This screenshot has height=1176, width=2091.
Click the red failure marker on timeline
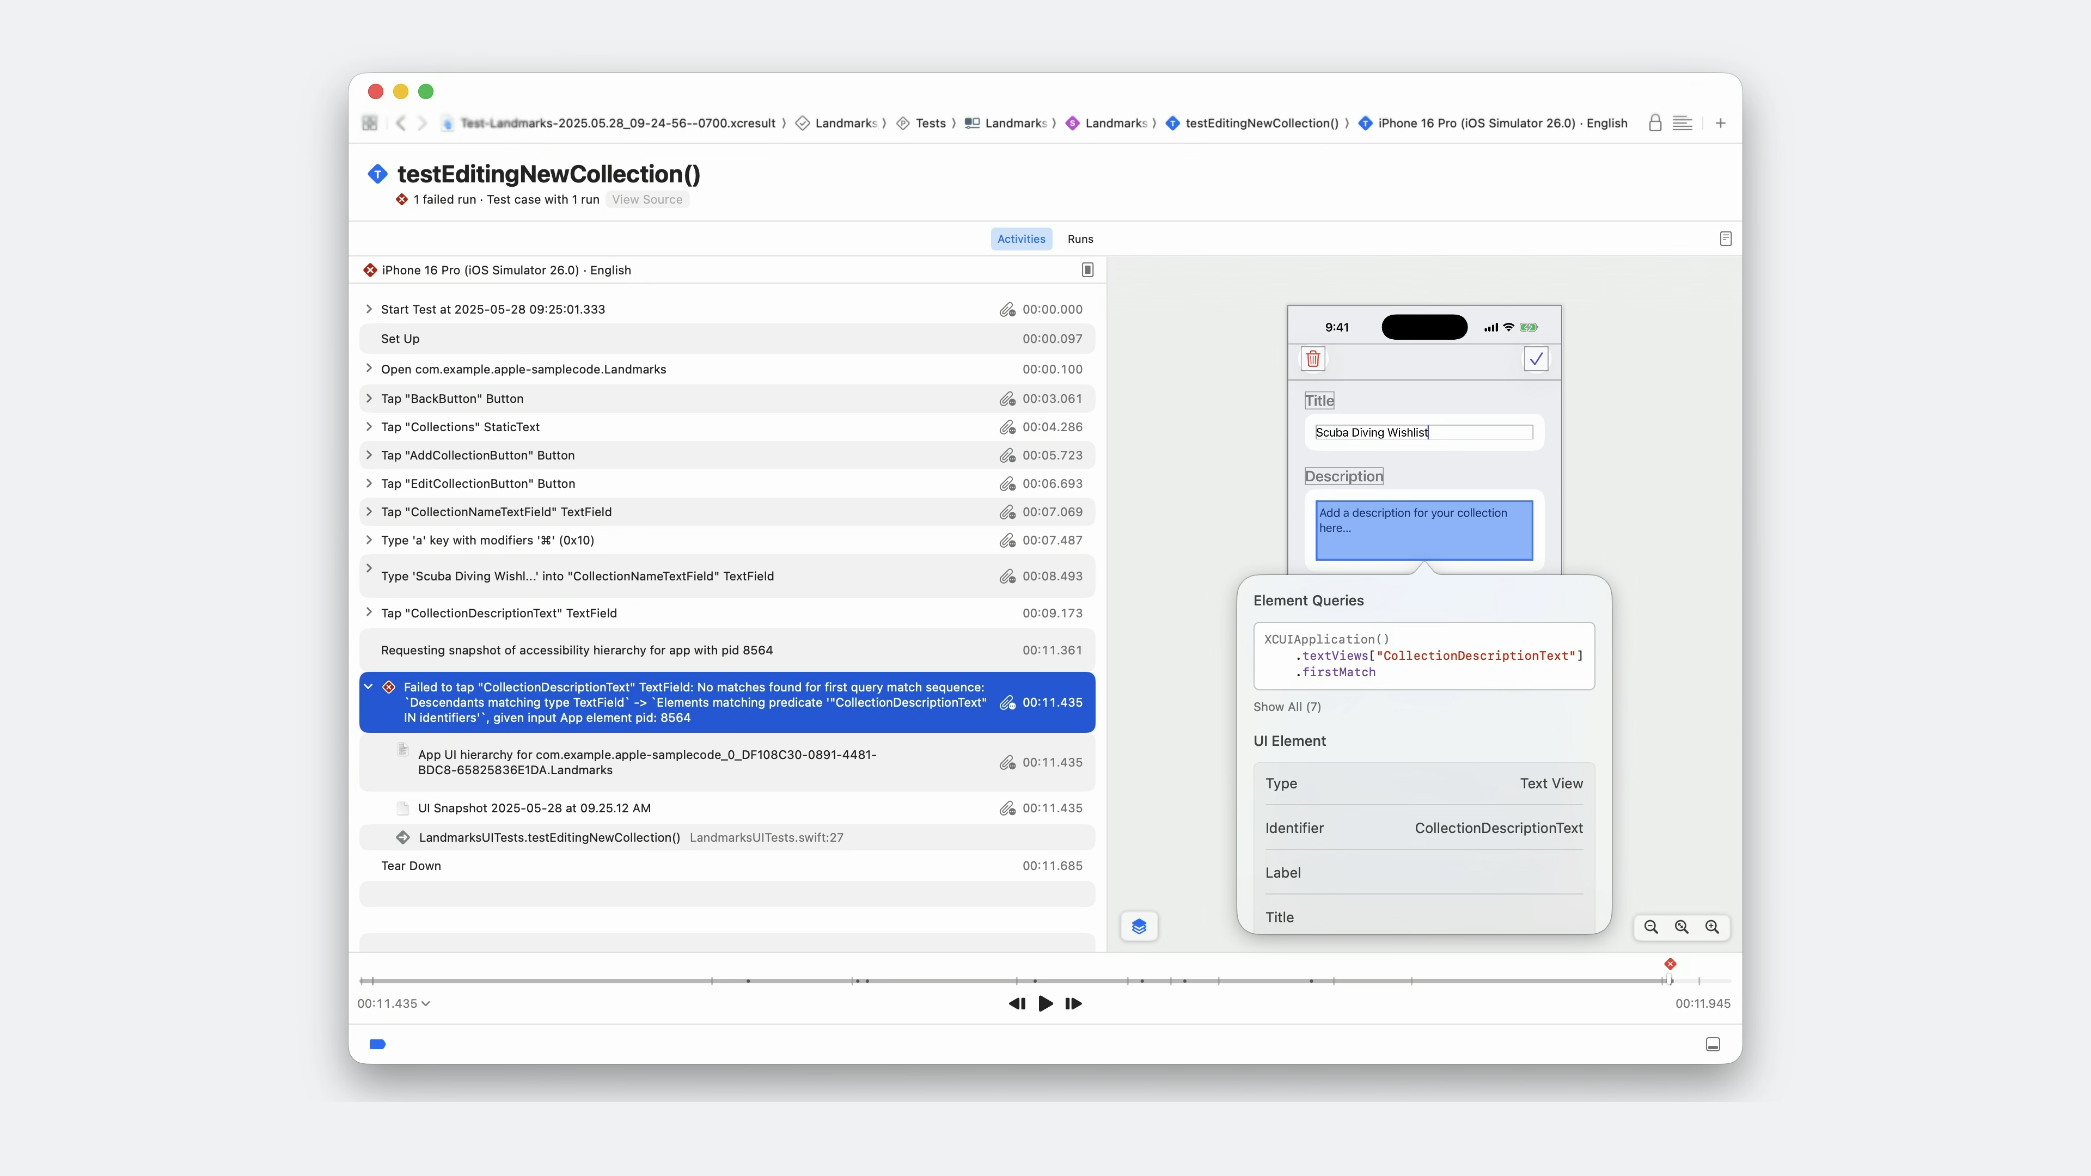(1670, 964)
